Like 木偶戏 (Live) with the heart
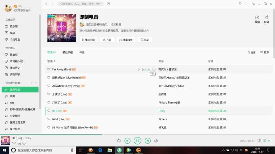275x154 pixels. [x=49, y=94]
